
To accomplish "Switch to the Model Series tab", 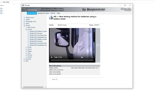I will pos(32,13).
